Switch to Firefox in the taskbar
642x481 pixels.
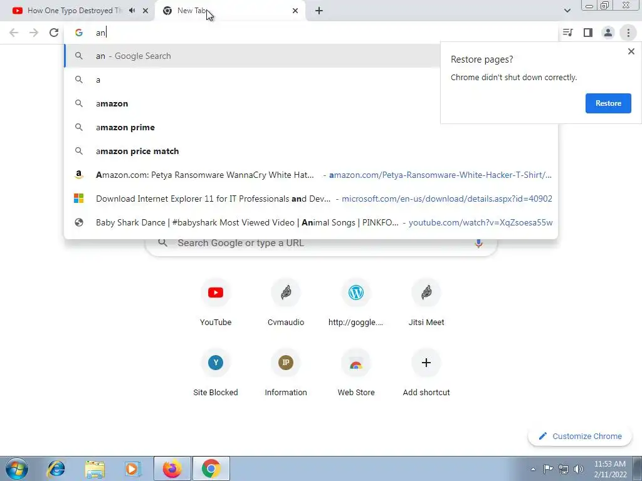[x=172, y=468]
